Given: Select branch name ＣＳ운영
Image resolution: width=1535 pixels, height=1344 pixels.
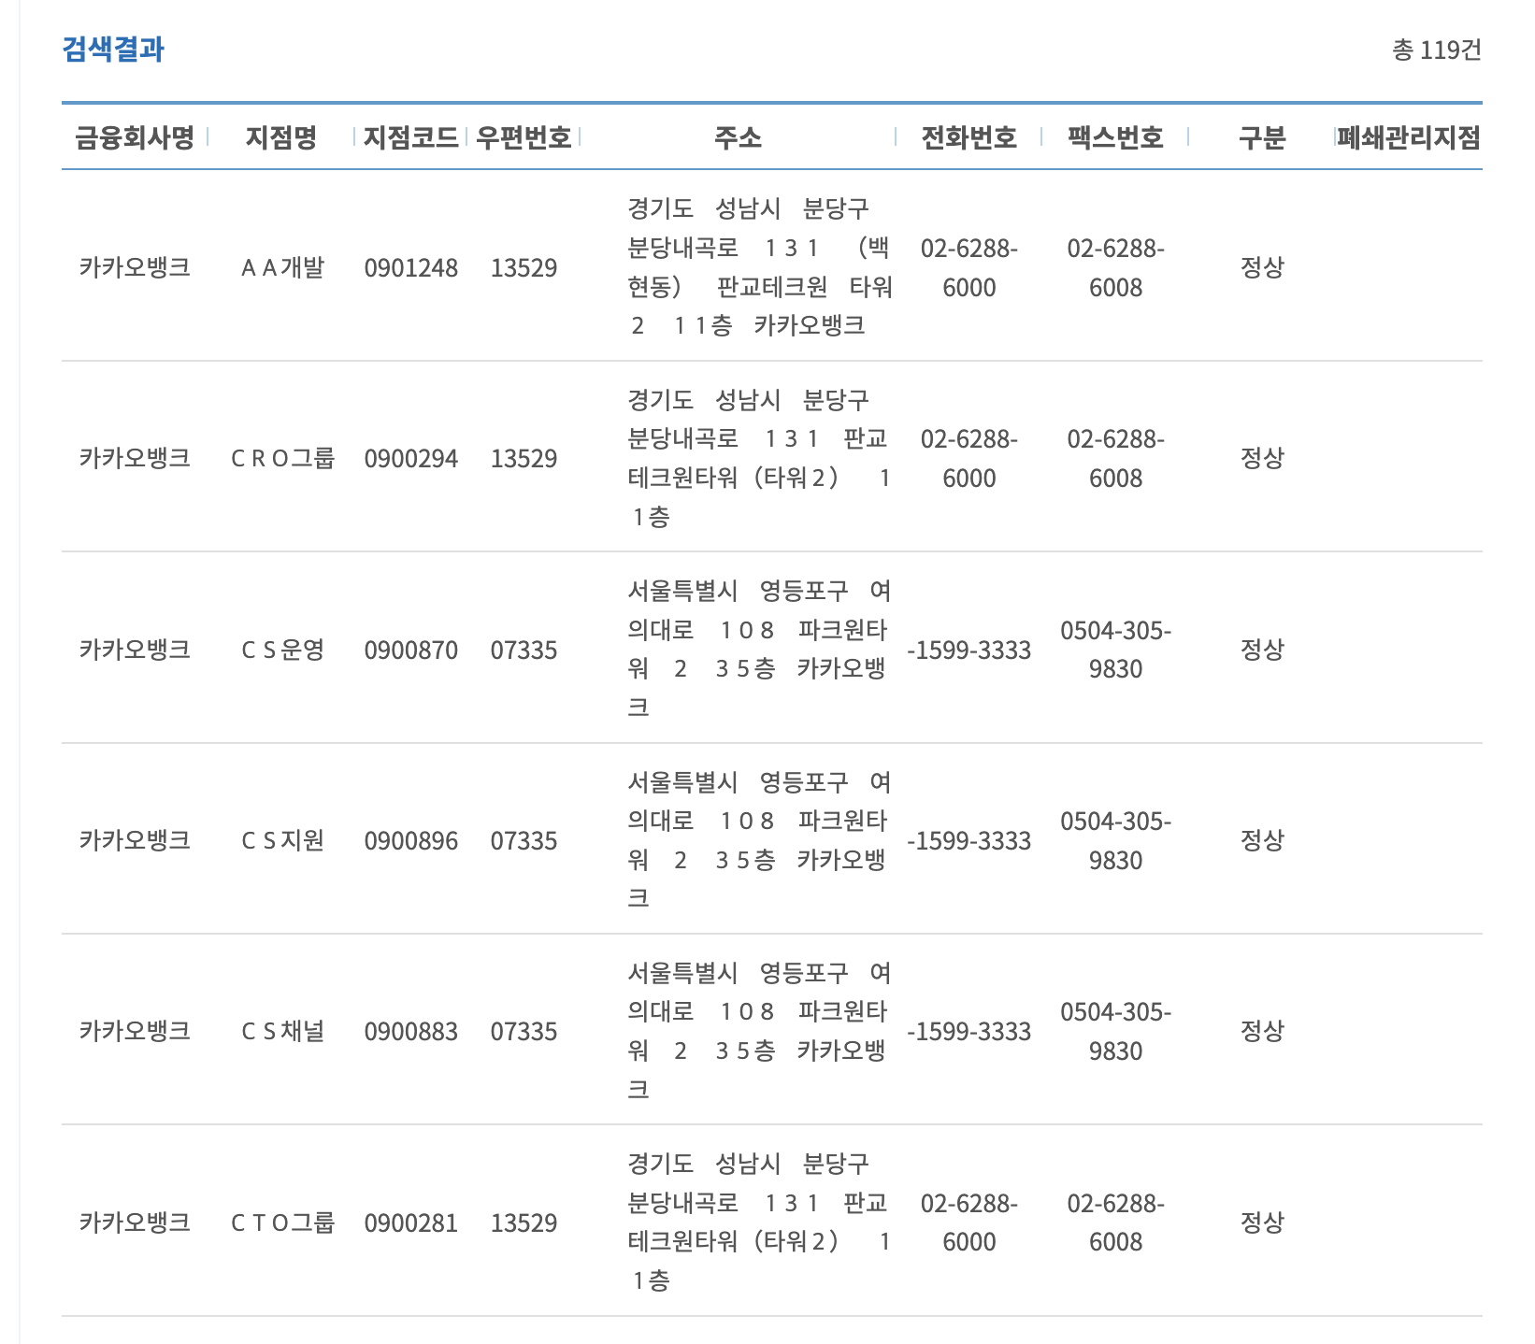Looking at the screenshot, I should tap(281, 650).
